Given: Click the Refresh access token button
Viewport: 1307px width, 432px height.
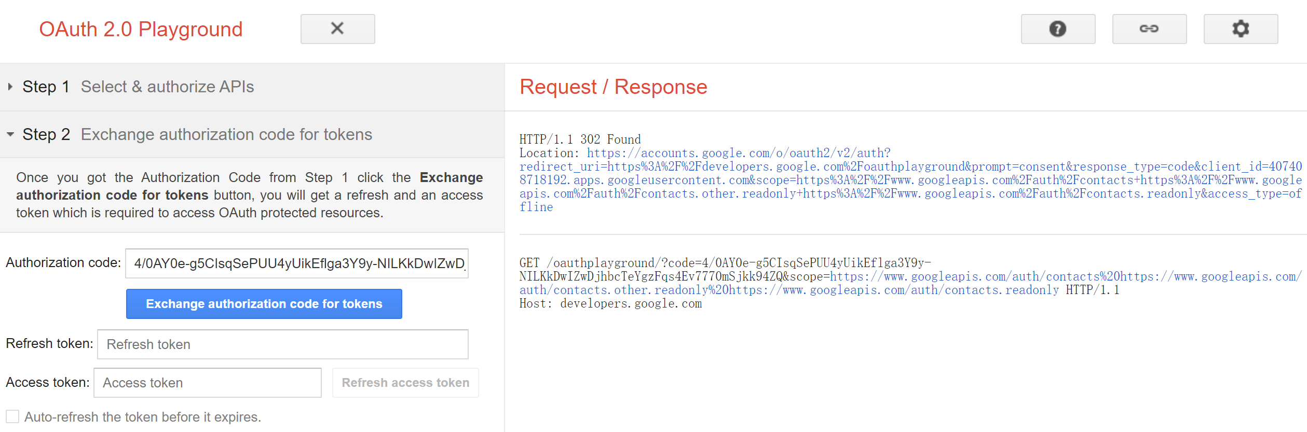Looking at the screenshot, I should [x=405, y=383].
